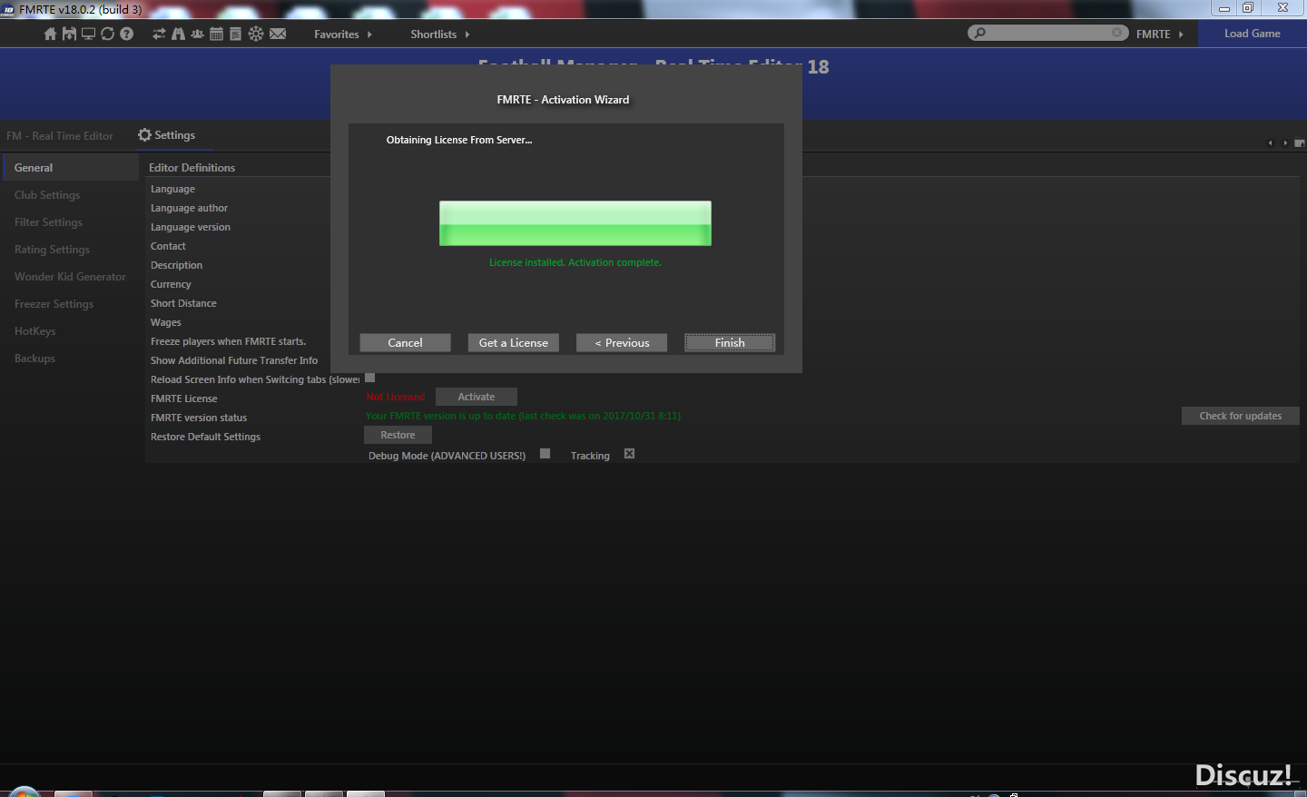This screenshot has width=1307, height=797.
Task: Clear the search box with X icon
Action: click(x=1117, y=33)
